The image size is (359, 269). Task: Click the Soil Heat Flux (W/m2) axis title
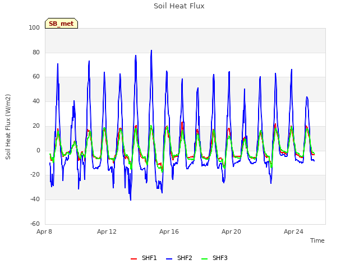pos(8,127)
